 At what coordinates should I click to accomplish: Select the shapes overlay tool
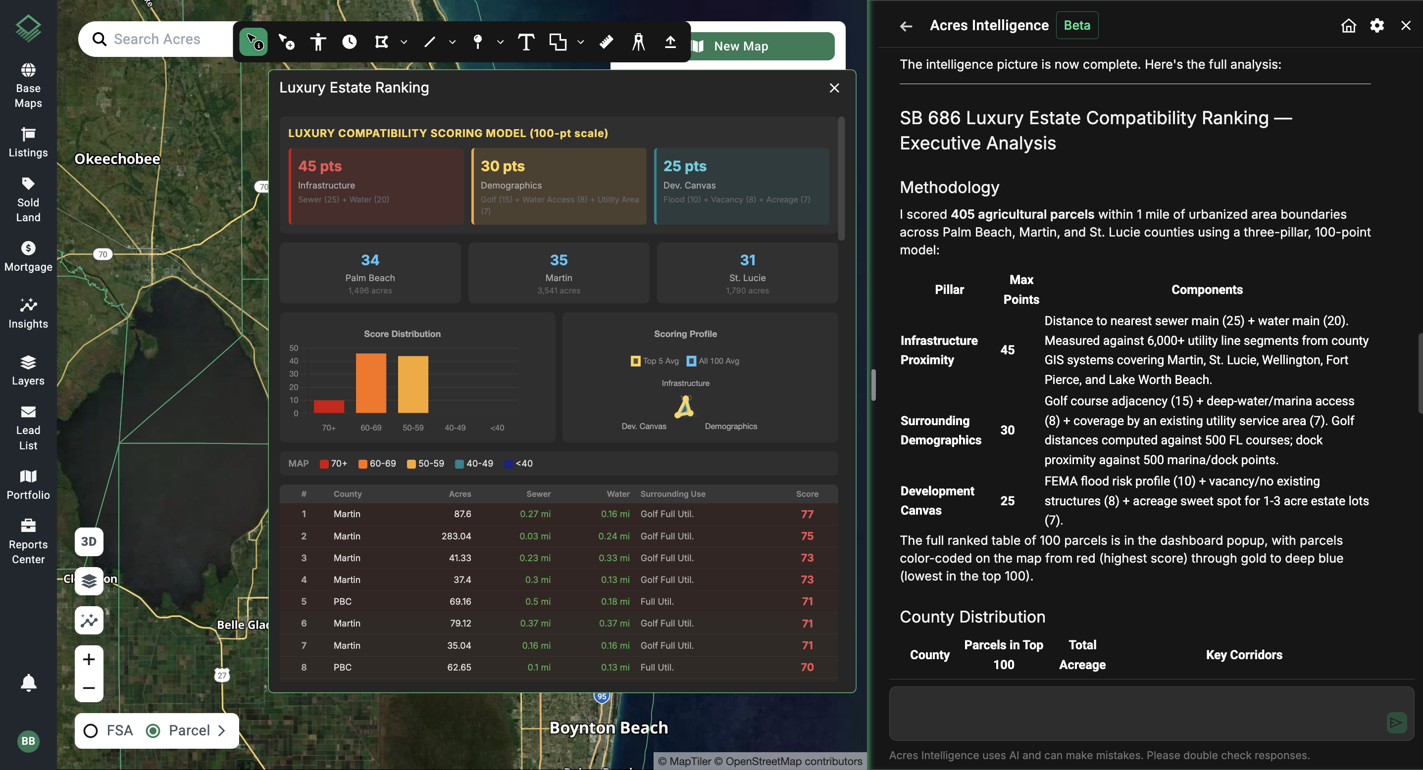[x=558, y=42]
